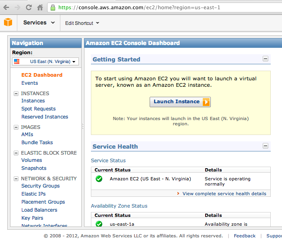Go to Spot Requests
This screenshot has height=245, width=282.
pyautogui.click(x=39, y=109)
